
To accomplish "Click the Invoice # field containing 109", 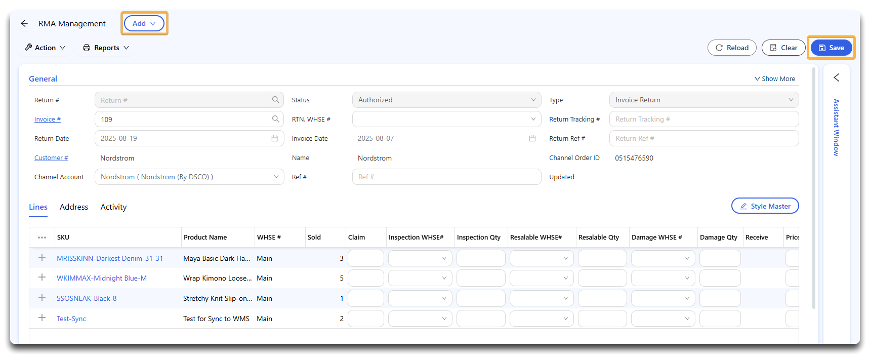I will pos(181,119).
